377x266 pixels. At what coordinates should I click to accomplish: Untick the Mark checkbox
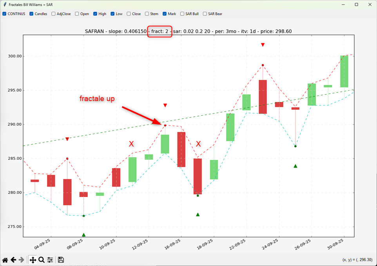pos(165,14)
